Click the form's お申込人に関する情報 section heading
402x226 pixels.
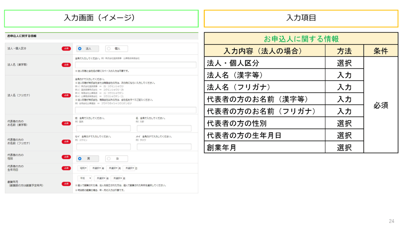[22, 36]
